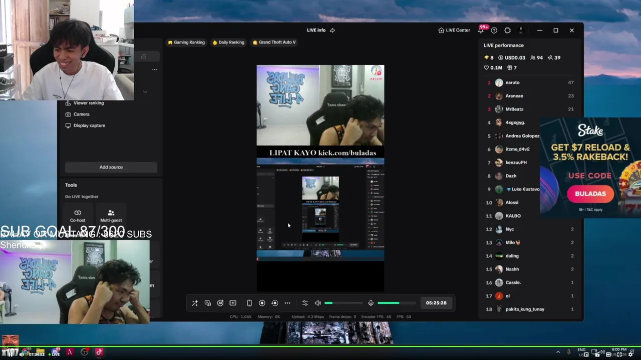Open the more options ellipsis in toolbar
The image size is (641, 360).
point(287,303)
